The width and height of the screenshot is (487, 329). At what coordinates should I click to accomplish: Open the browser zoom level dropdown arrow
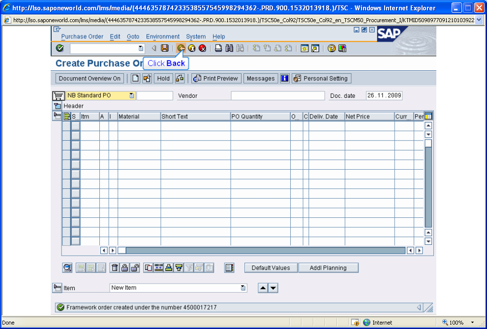[473, 323]
